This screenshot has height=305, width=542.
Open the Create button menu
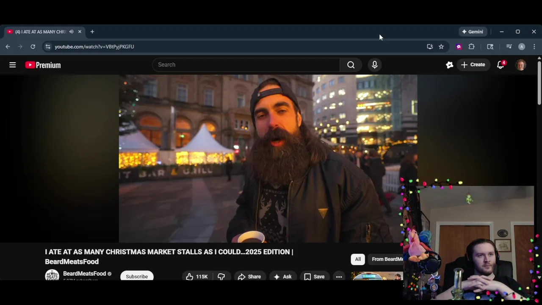click(x=473, y=65)
